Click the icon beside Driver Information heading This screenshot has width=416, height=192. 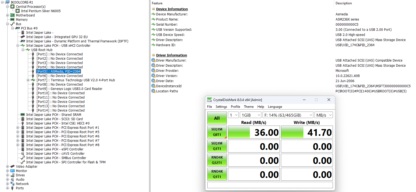pos(153,55)
